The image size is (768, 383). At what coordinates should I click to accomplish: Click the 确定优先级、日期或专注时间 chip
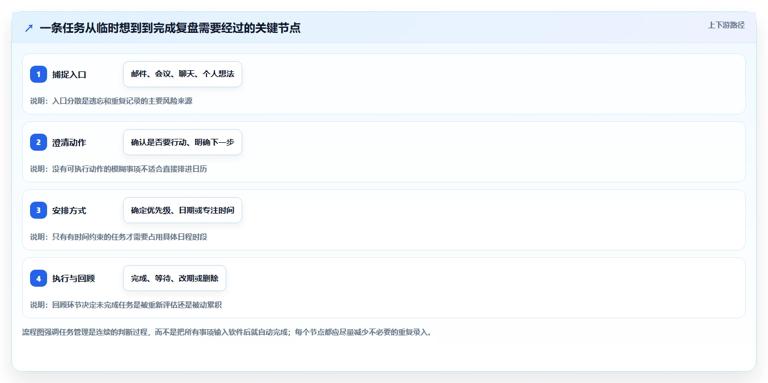[x=183, y=210]
